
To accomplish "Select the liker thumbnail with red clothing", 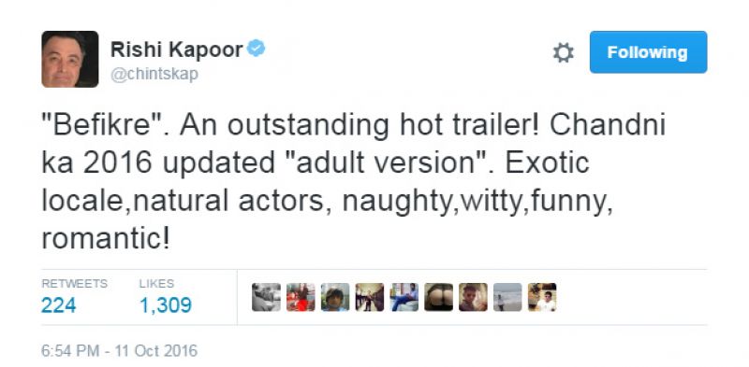I will click(x=301, y=297).
